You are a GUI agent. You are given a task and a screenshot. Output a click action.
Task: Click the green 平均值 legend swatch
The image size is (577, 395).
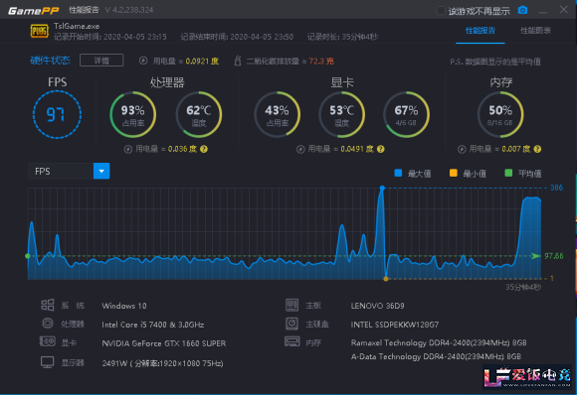click(x=508, y=173)
